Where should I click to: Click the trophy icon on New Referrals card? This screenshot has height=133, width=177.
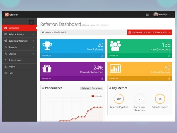47,46
